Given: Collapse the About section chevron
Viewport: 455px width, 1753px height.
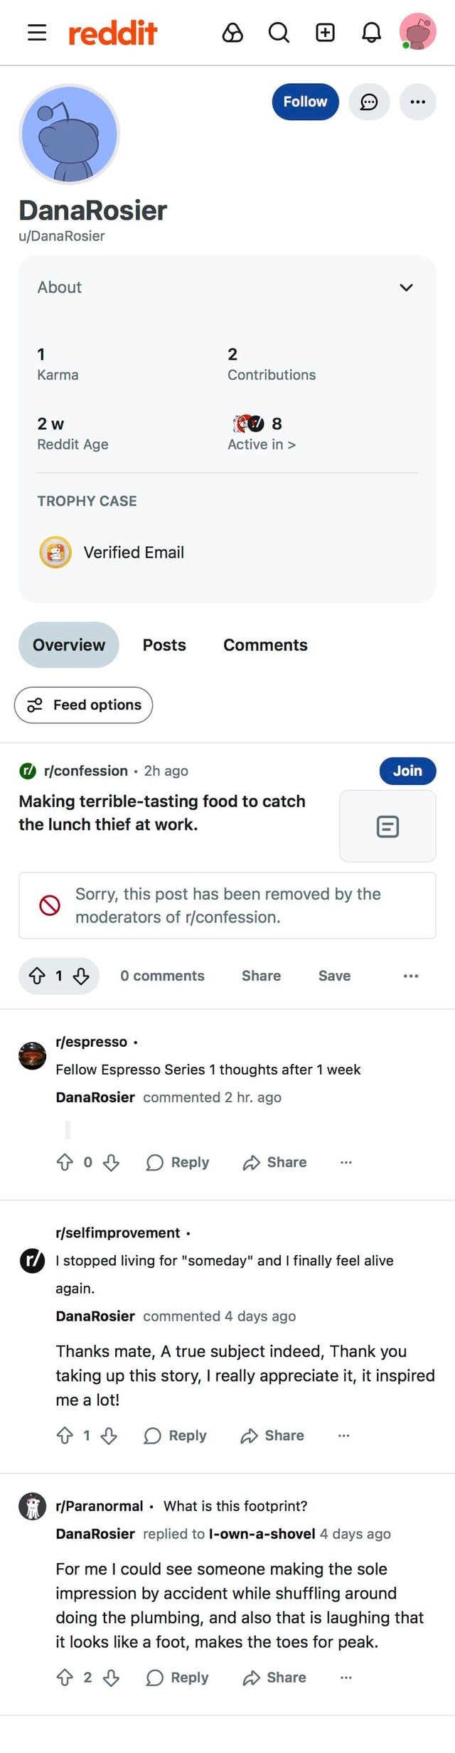Looking at the screenshot, I should (406, 287).
